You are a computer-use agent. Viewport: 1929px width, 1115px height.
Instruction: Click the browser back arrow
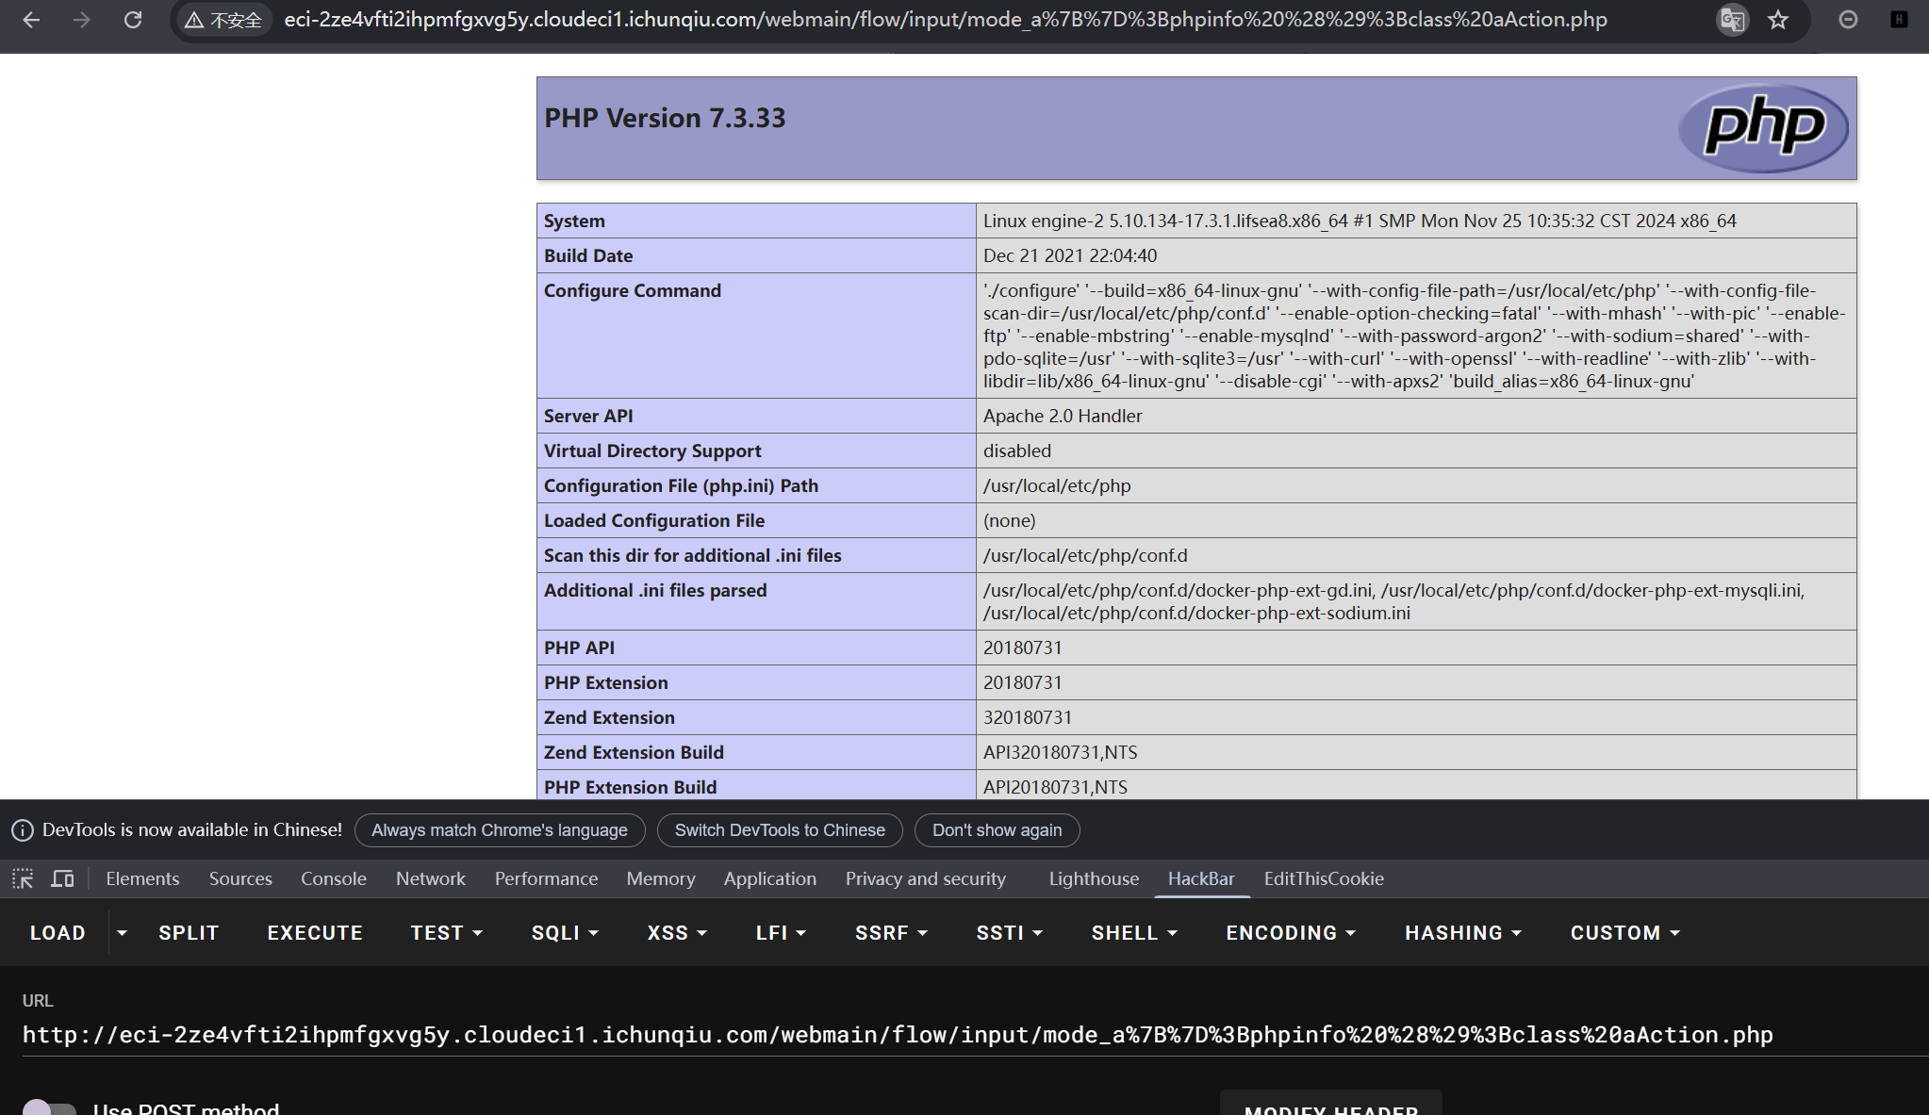pos(31,20)
